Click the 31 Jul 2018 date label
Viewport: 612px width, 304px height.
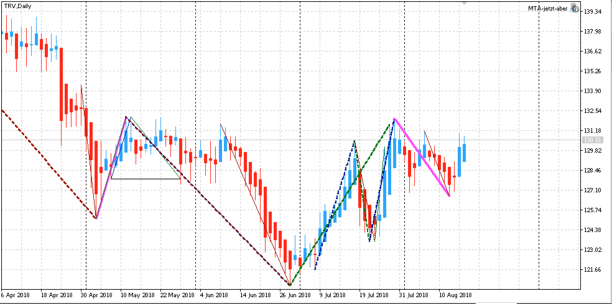click(414, 295)
